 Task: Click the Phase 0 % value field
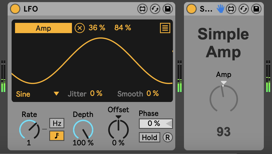click(153, 124)
